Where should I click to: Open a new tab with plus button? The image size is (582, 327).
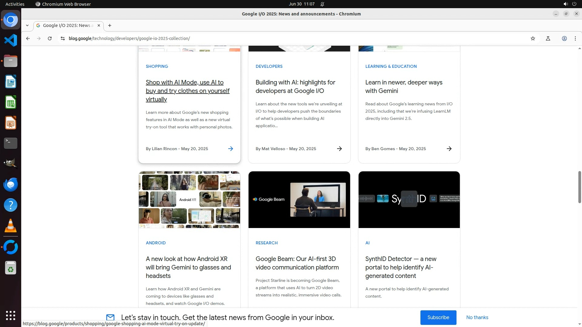(x=110, y=25)
